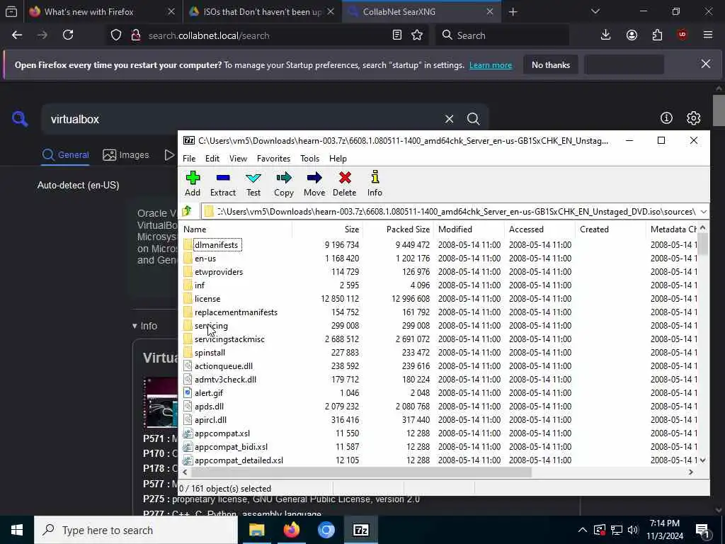The width and height of the screenshot is (725, 544).
Task: Dismiss startup prompt with No thanks
Action: click(551, 65)
